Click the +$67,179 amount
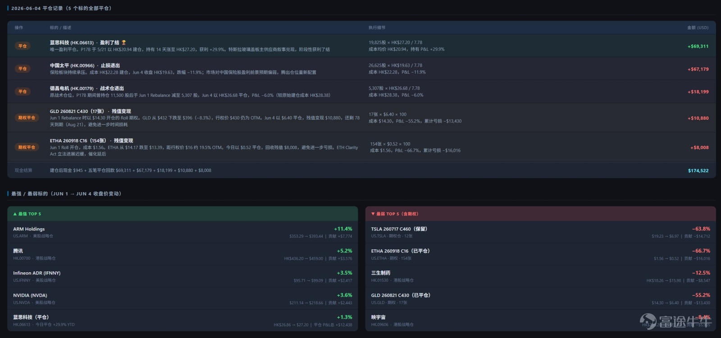 coord(698,69)
